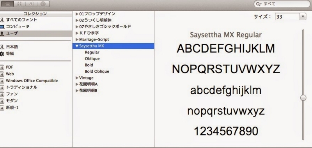Expand the ＫＦひま字 font family
312x148 pixels.
pos(77,33)
